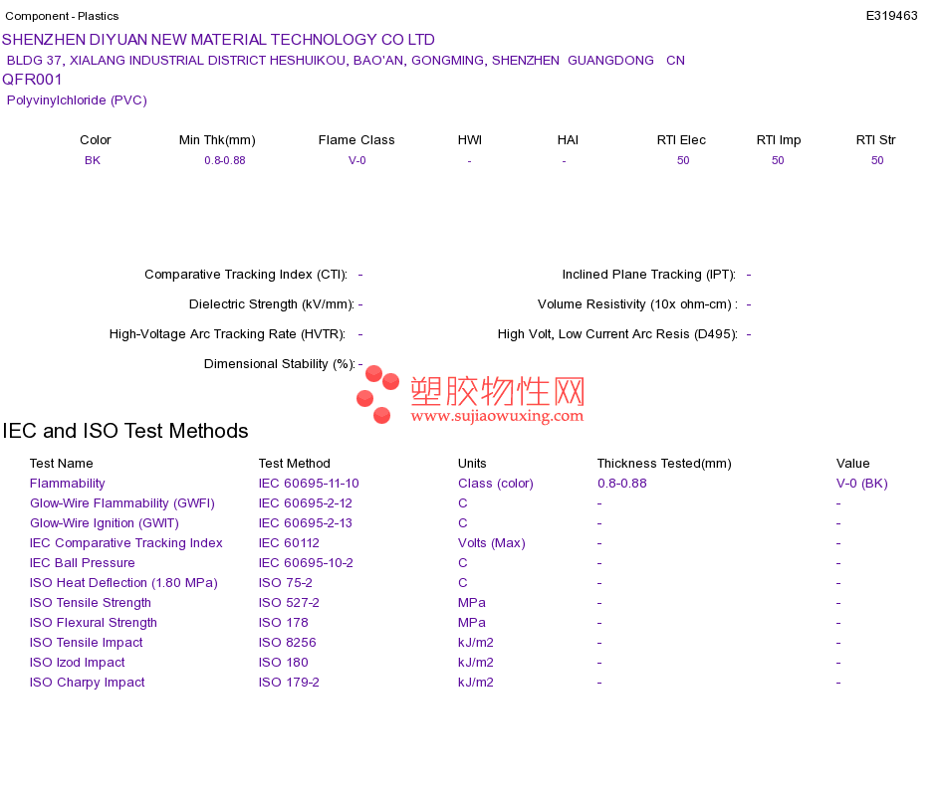This screenshot has height=796, width=946.
Task: Click the Volume Resistivity (10x ohm-cm) label
Action: [637, 303]
